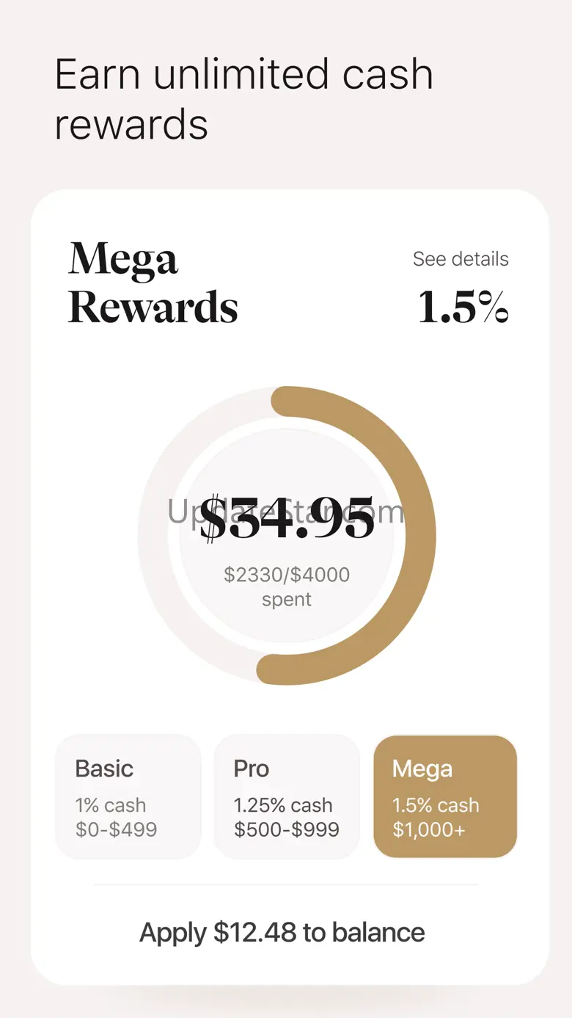Screen dimensions: 572x1018
Task: Tap the Mega Rewards title
Action: (x=153, y=283)
